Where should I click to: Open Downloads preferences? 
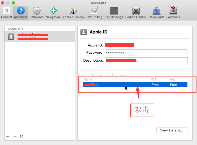(x=156, y=13)
